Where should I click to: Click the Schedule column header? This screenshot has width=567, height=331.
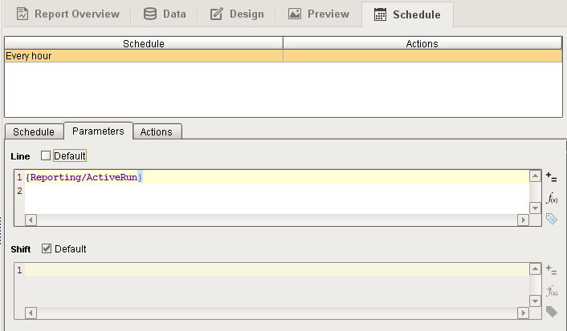tap(143, 43)
